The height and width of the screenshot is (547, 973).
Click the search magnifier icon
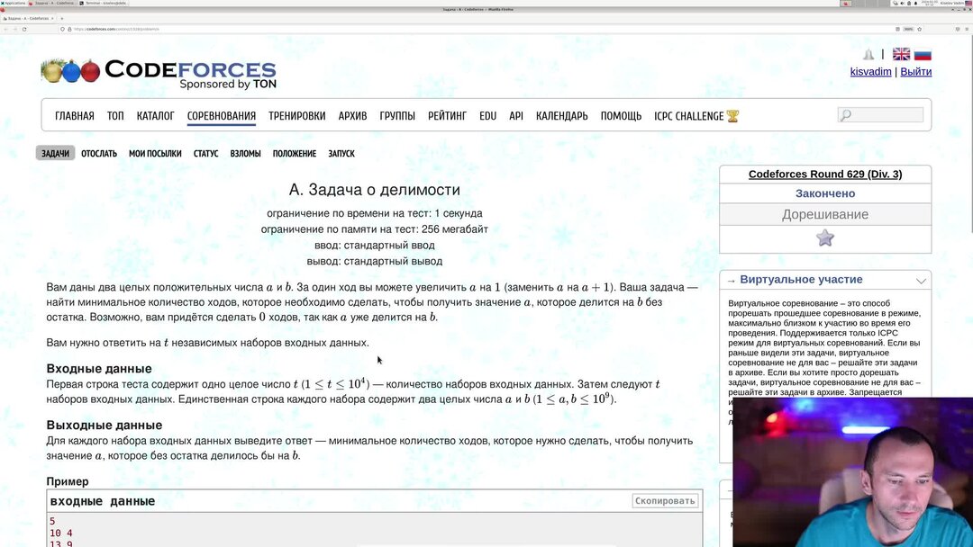845,114
